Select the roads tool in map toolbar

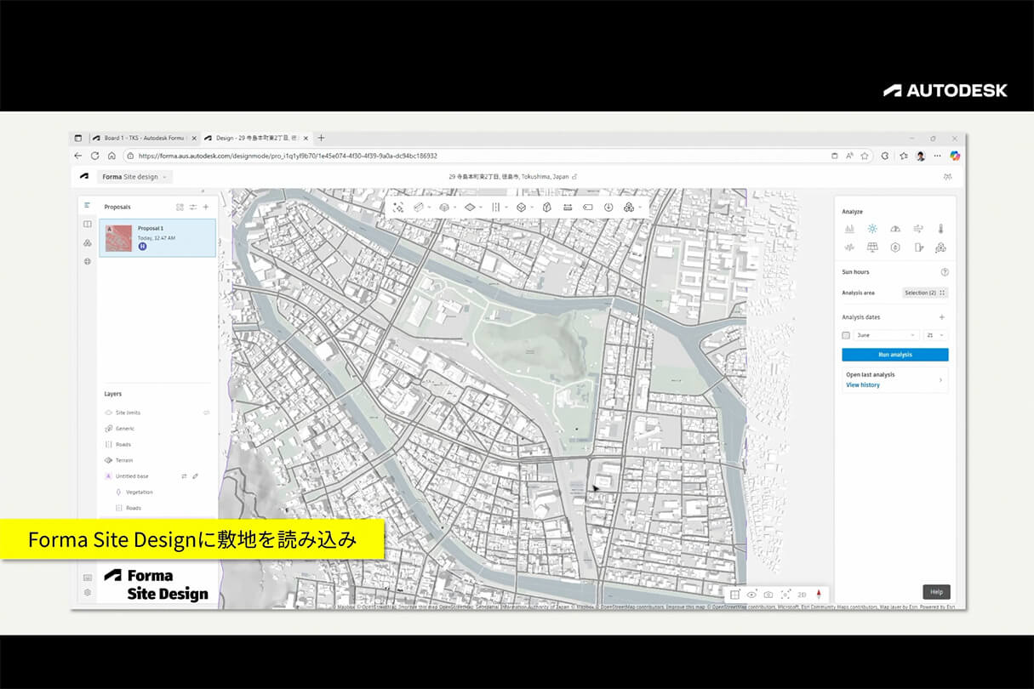495,207
